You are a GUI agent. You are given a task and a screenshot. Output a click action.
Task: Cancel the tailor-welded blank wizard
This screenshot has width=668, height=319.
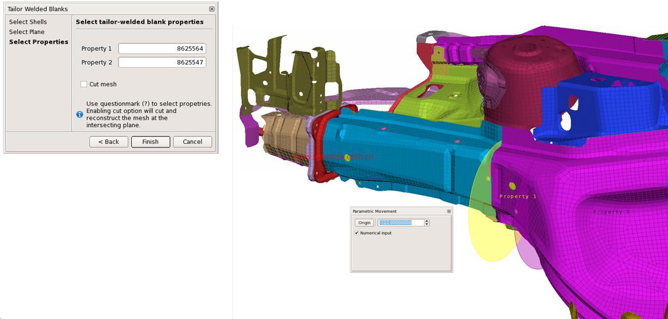pos(192,142)
